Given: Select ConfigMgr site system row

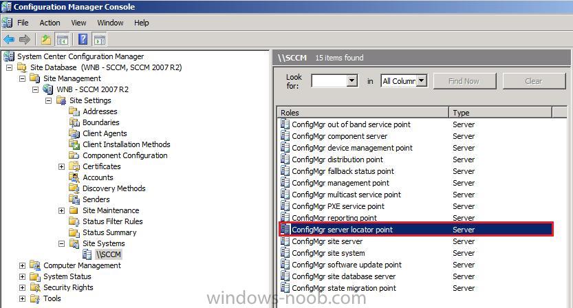Looking at the screenshot, I should point(416,253).
